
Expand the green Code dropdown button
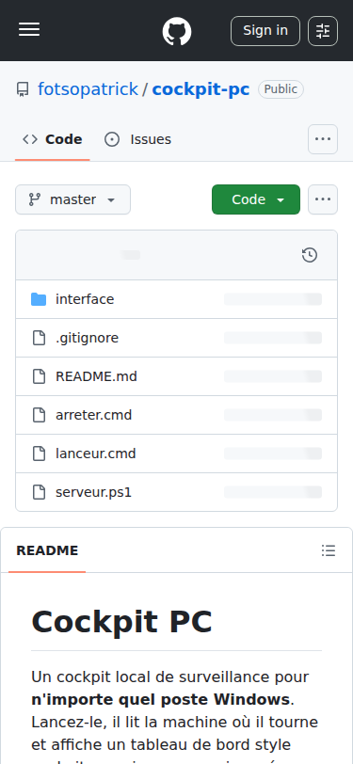point(256,199)
